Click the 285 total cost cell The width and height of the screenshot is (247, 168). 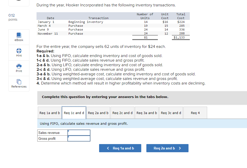[182, 26]
